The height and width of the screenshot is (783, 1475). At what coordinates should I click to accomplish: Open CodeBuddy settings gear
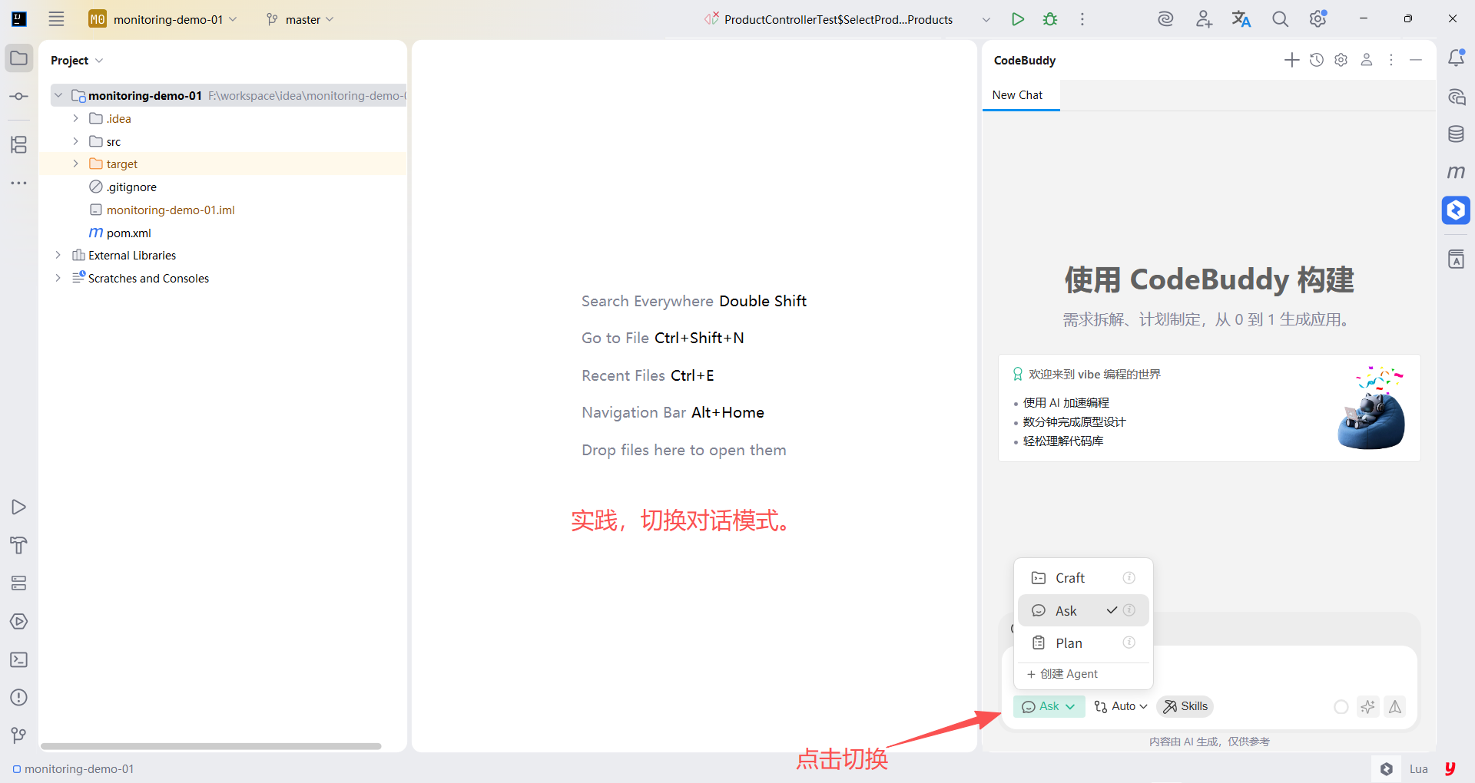point(1341,60)
